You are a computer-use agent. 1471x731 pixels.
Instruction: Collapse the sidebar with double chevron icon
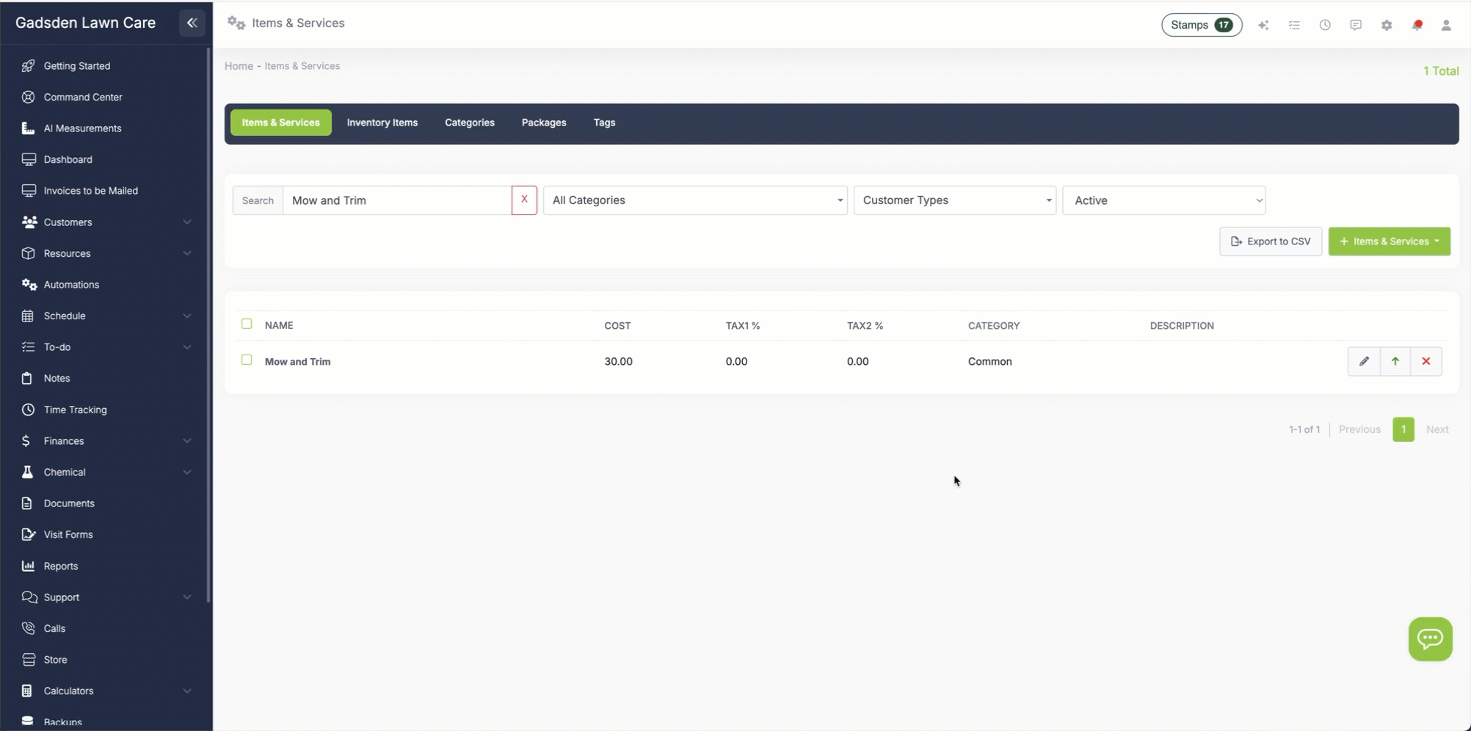pyautogui.click(x=192, y=23)
